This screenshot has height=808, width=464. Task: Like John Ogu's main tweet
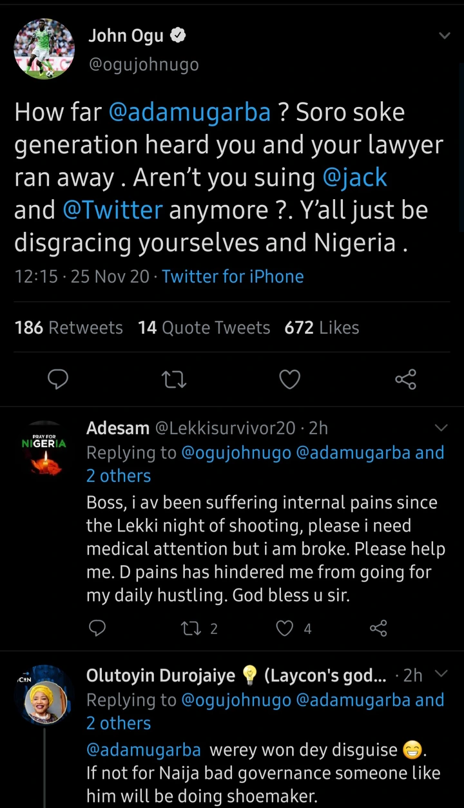[x=289, y=380]
